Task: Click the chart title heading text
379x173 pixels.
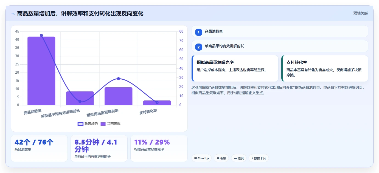Action: [x=80, y=13]
